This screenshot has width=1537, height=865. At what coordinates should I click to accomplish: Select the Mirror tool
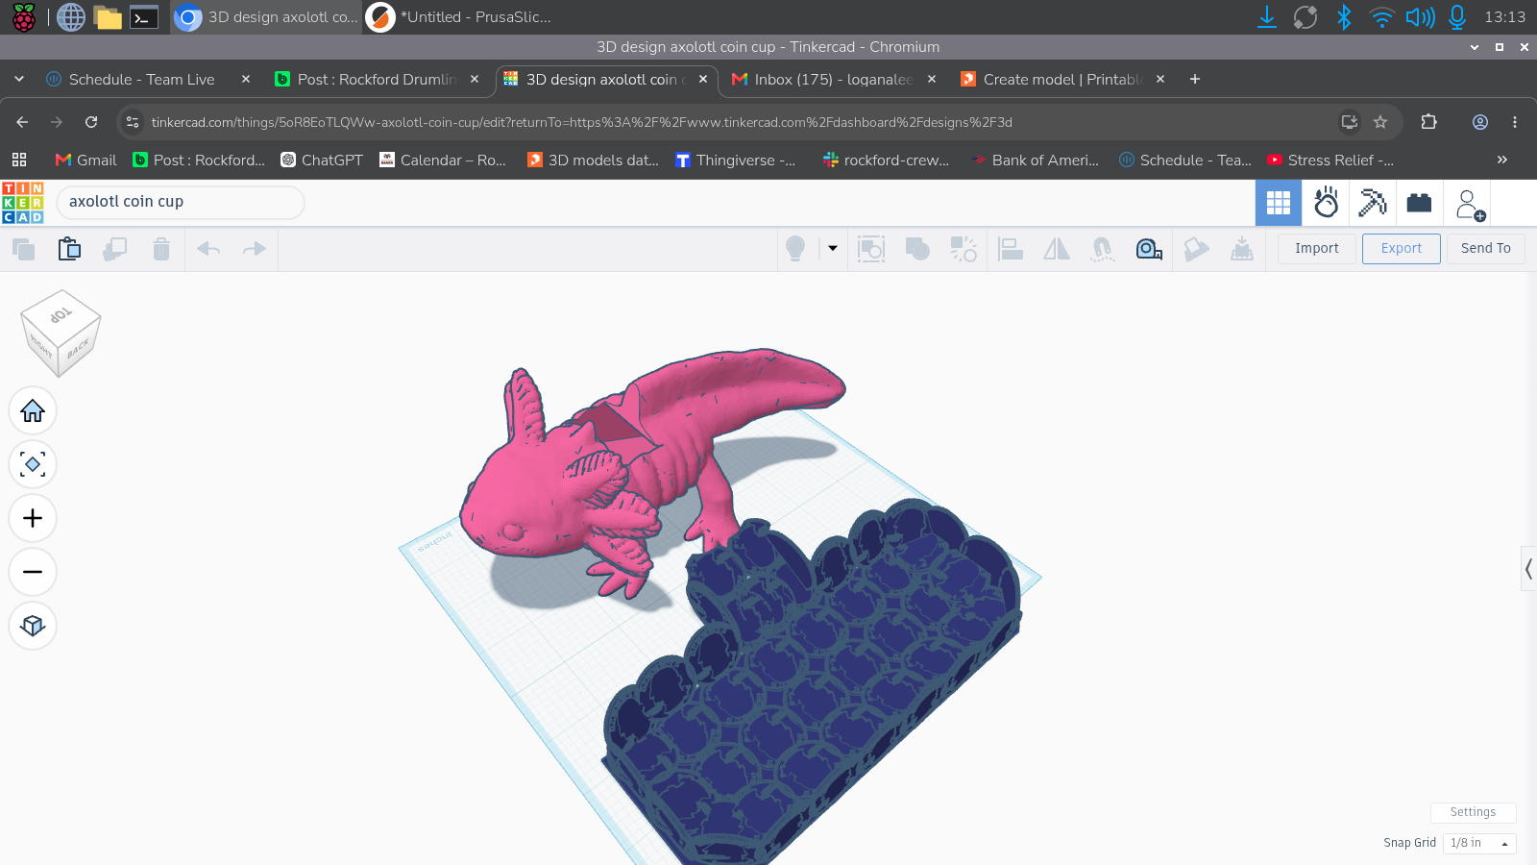pos(1057,250)
